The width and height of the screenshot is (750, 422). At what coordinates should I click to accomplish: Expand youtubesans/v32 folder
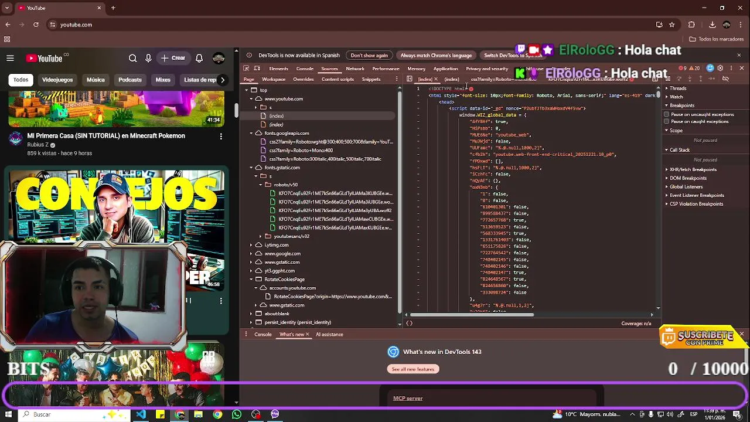click(261, 236)
